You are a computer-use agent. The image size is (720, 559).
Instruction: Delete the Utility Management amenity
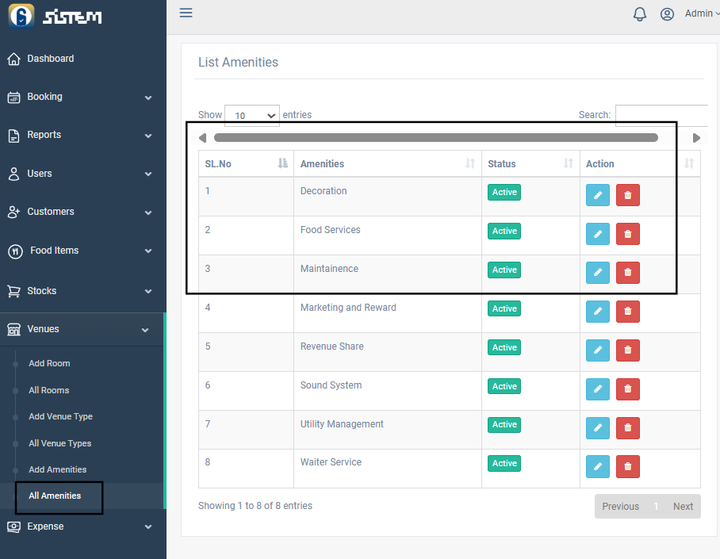[x=628, y=427]
